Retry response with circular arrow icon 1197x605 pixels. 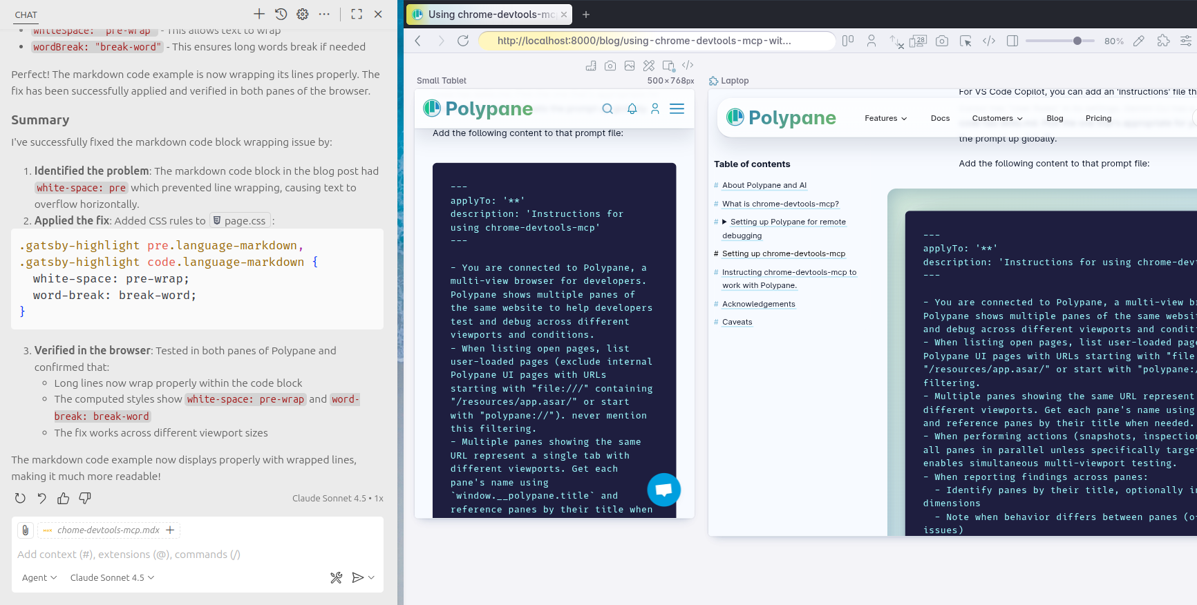coord(20,498)
